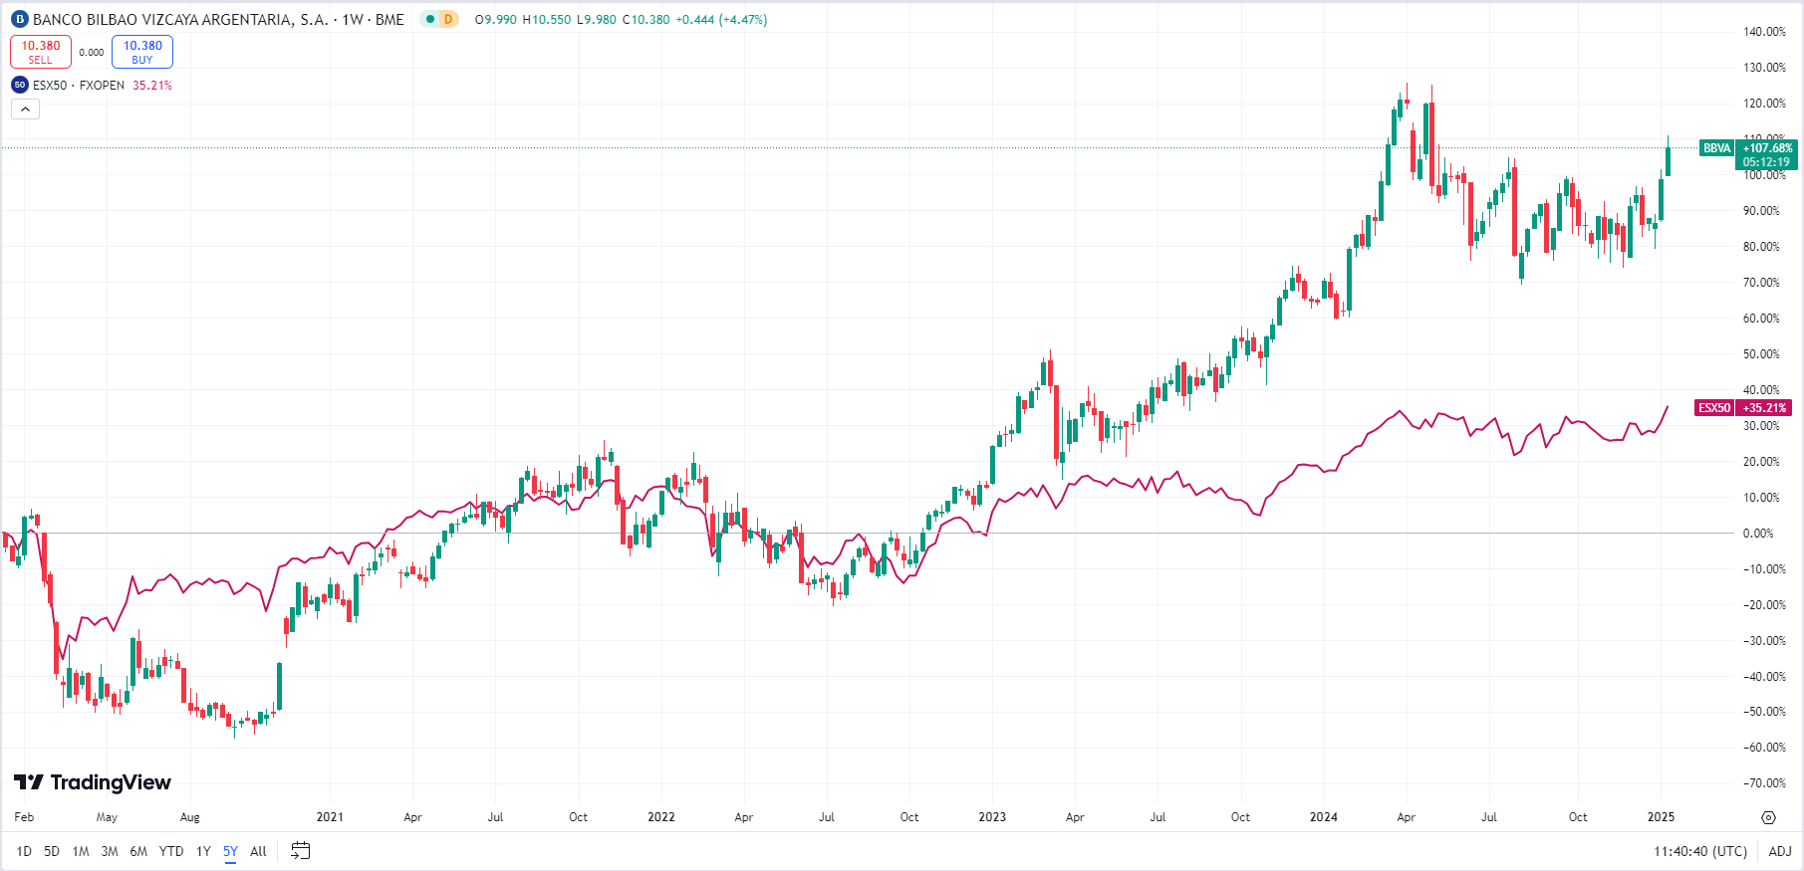Toggle the ADJ adjustment setting
The image size is (1804, 871).
pyautogui.click(x=1780, y=851)
